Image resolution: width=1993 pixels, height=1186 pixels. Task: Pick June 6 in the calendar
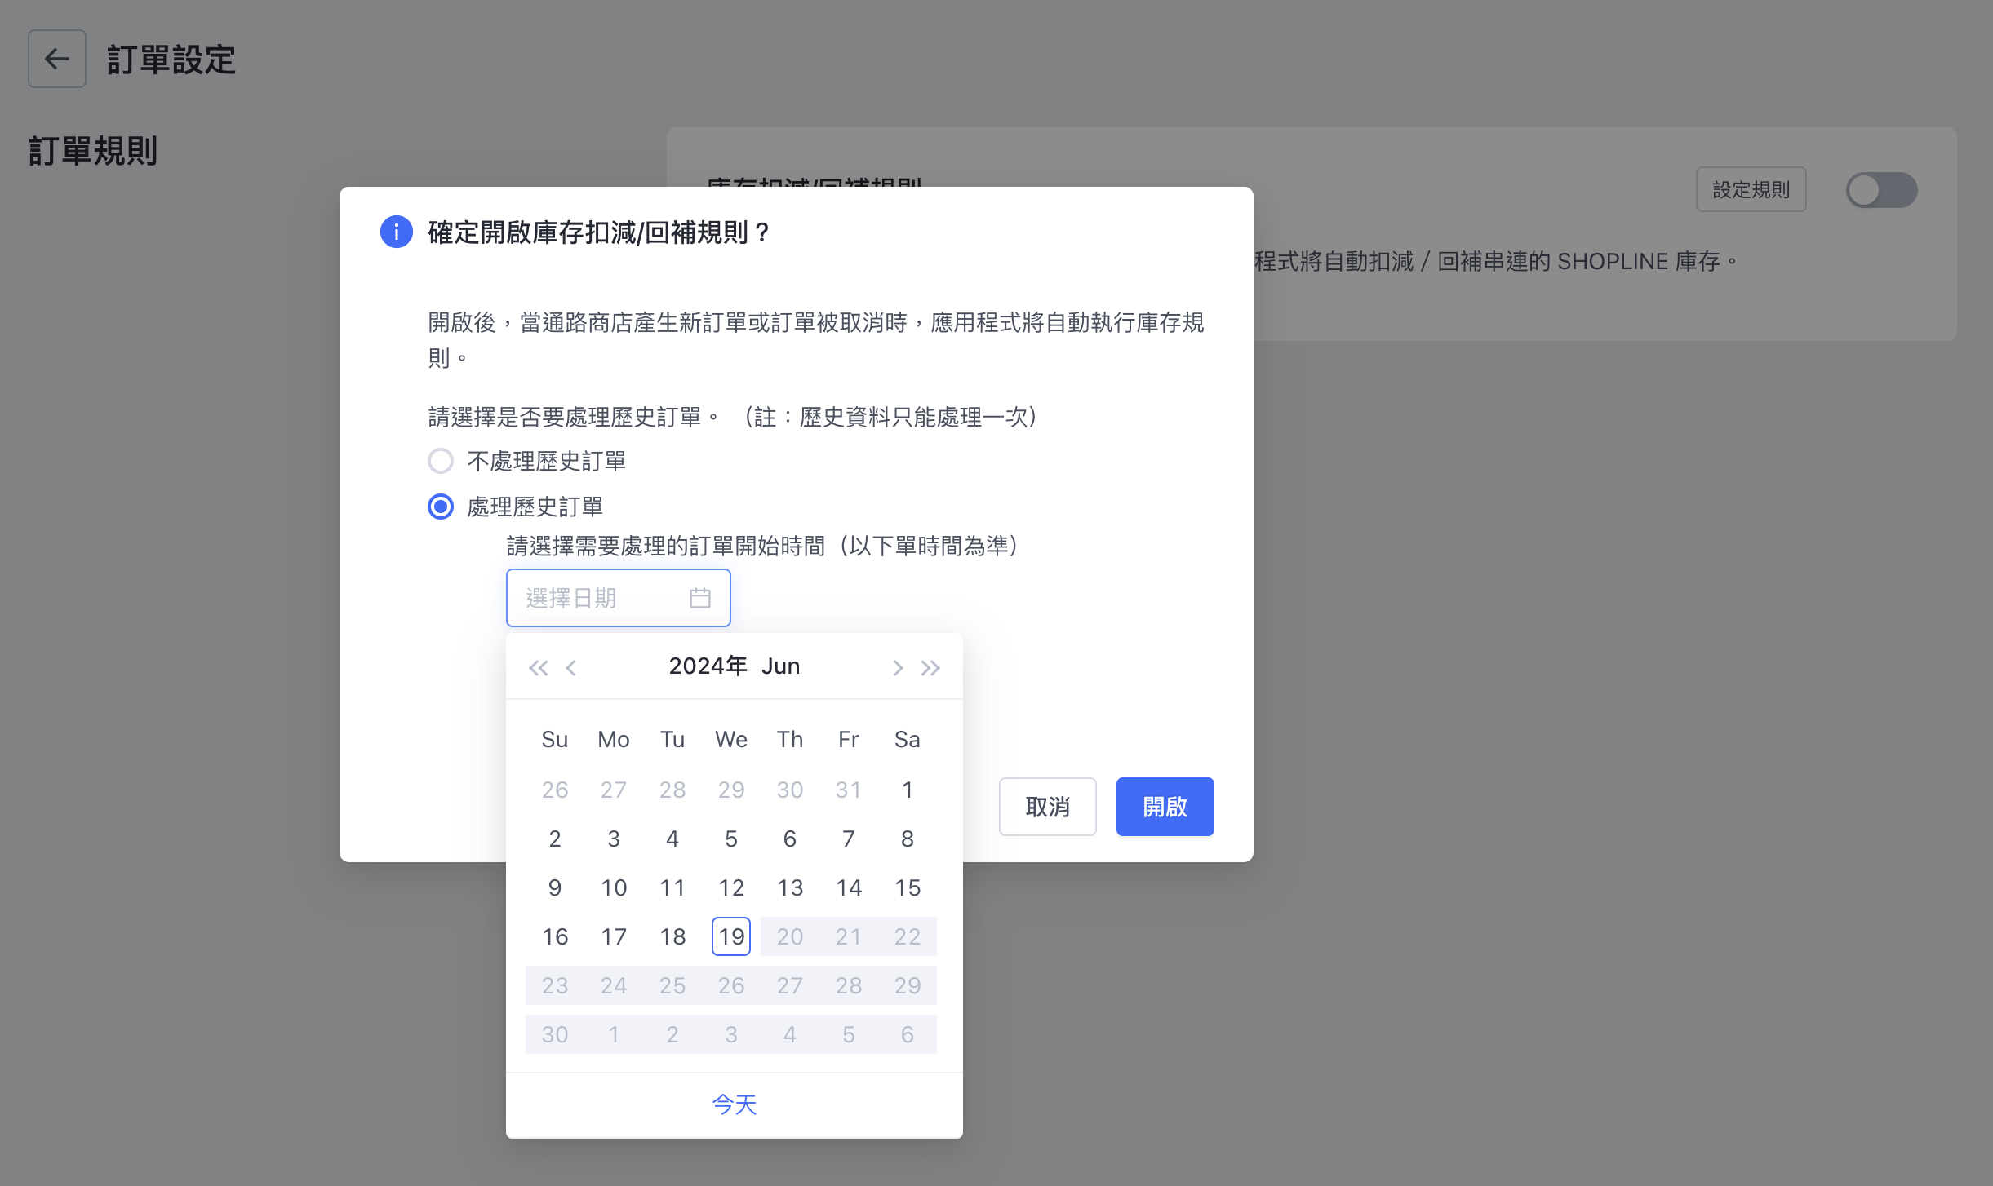point(790,839)
